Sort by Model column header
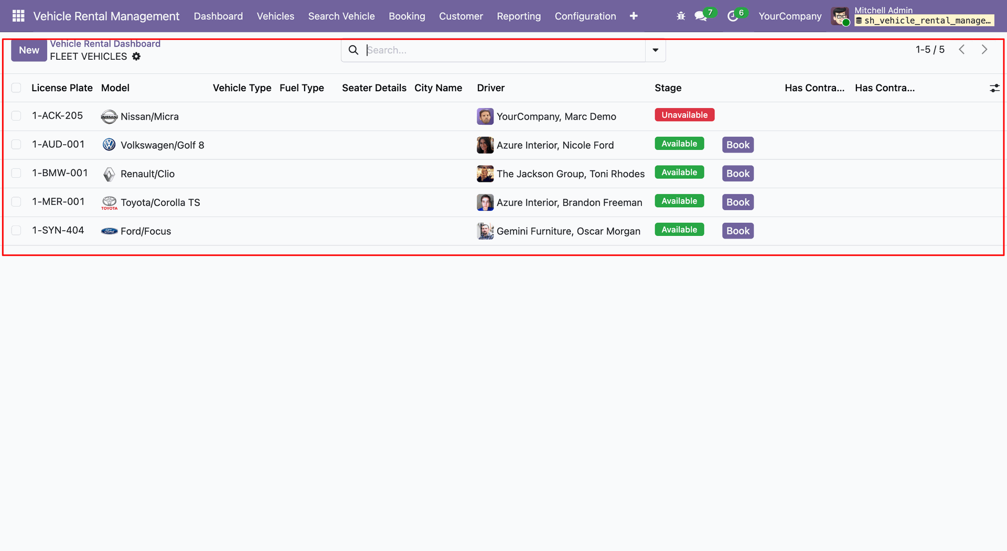 click(x=115, y=88)
